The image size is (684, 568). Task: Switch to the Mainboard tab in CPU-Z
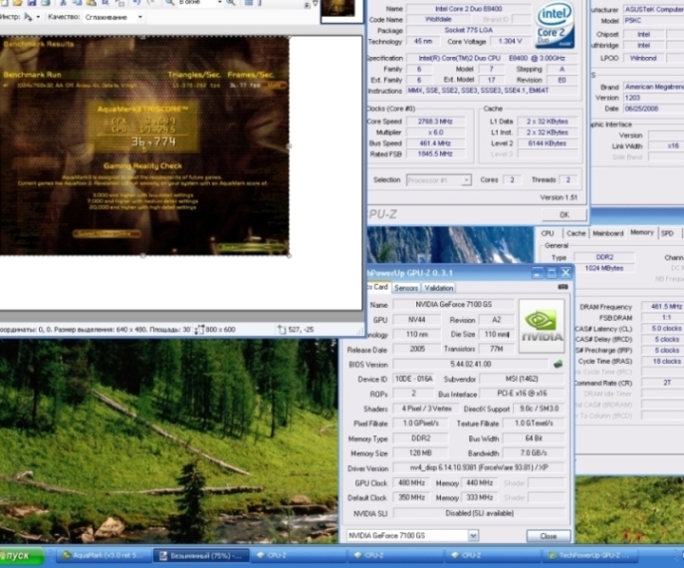pos(607,233)
